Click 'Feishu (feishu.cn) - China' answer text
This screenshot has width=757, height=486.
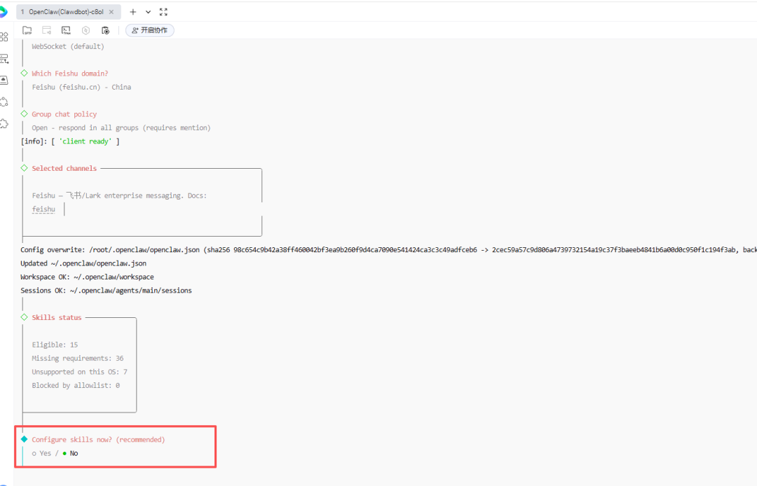[81, 88]
